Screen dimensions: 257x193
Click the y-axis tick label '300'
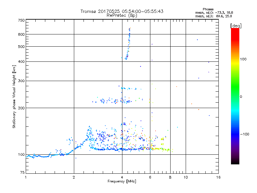click(21, 81)
